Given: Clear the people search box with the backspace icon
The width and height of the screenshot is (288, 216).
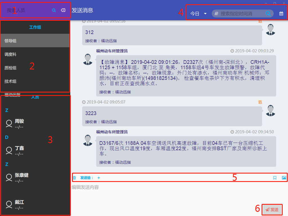Looking at the screenshot, I should tap(63, 10).
